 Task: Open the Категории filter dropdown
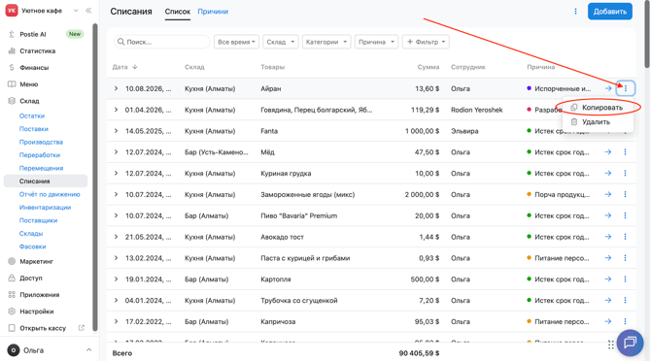326,42
